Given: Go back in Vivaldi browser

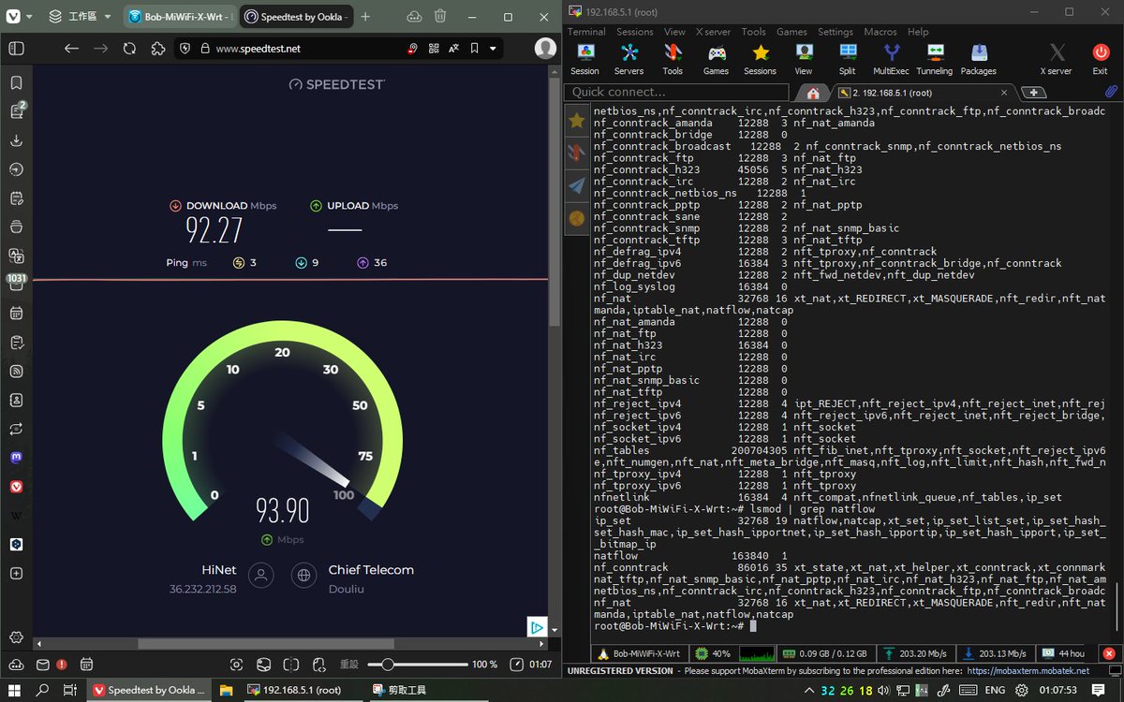Looking at the screenshot, I should 71,49.
